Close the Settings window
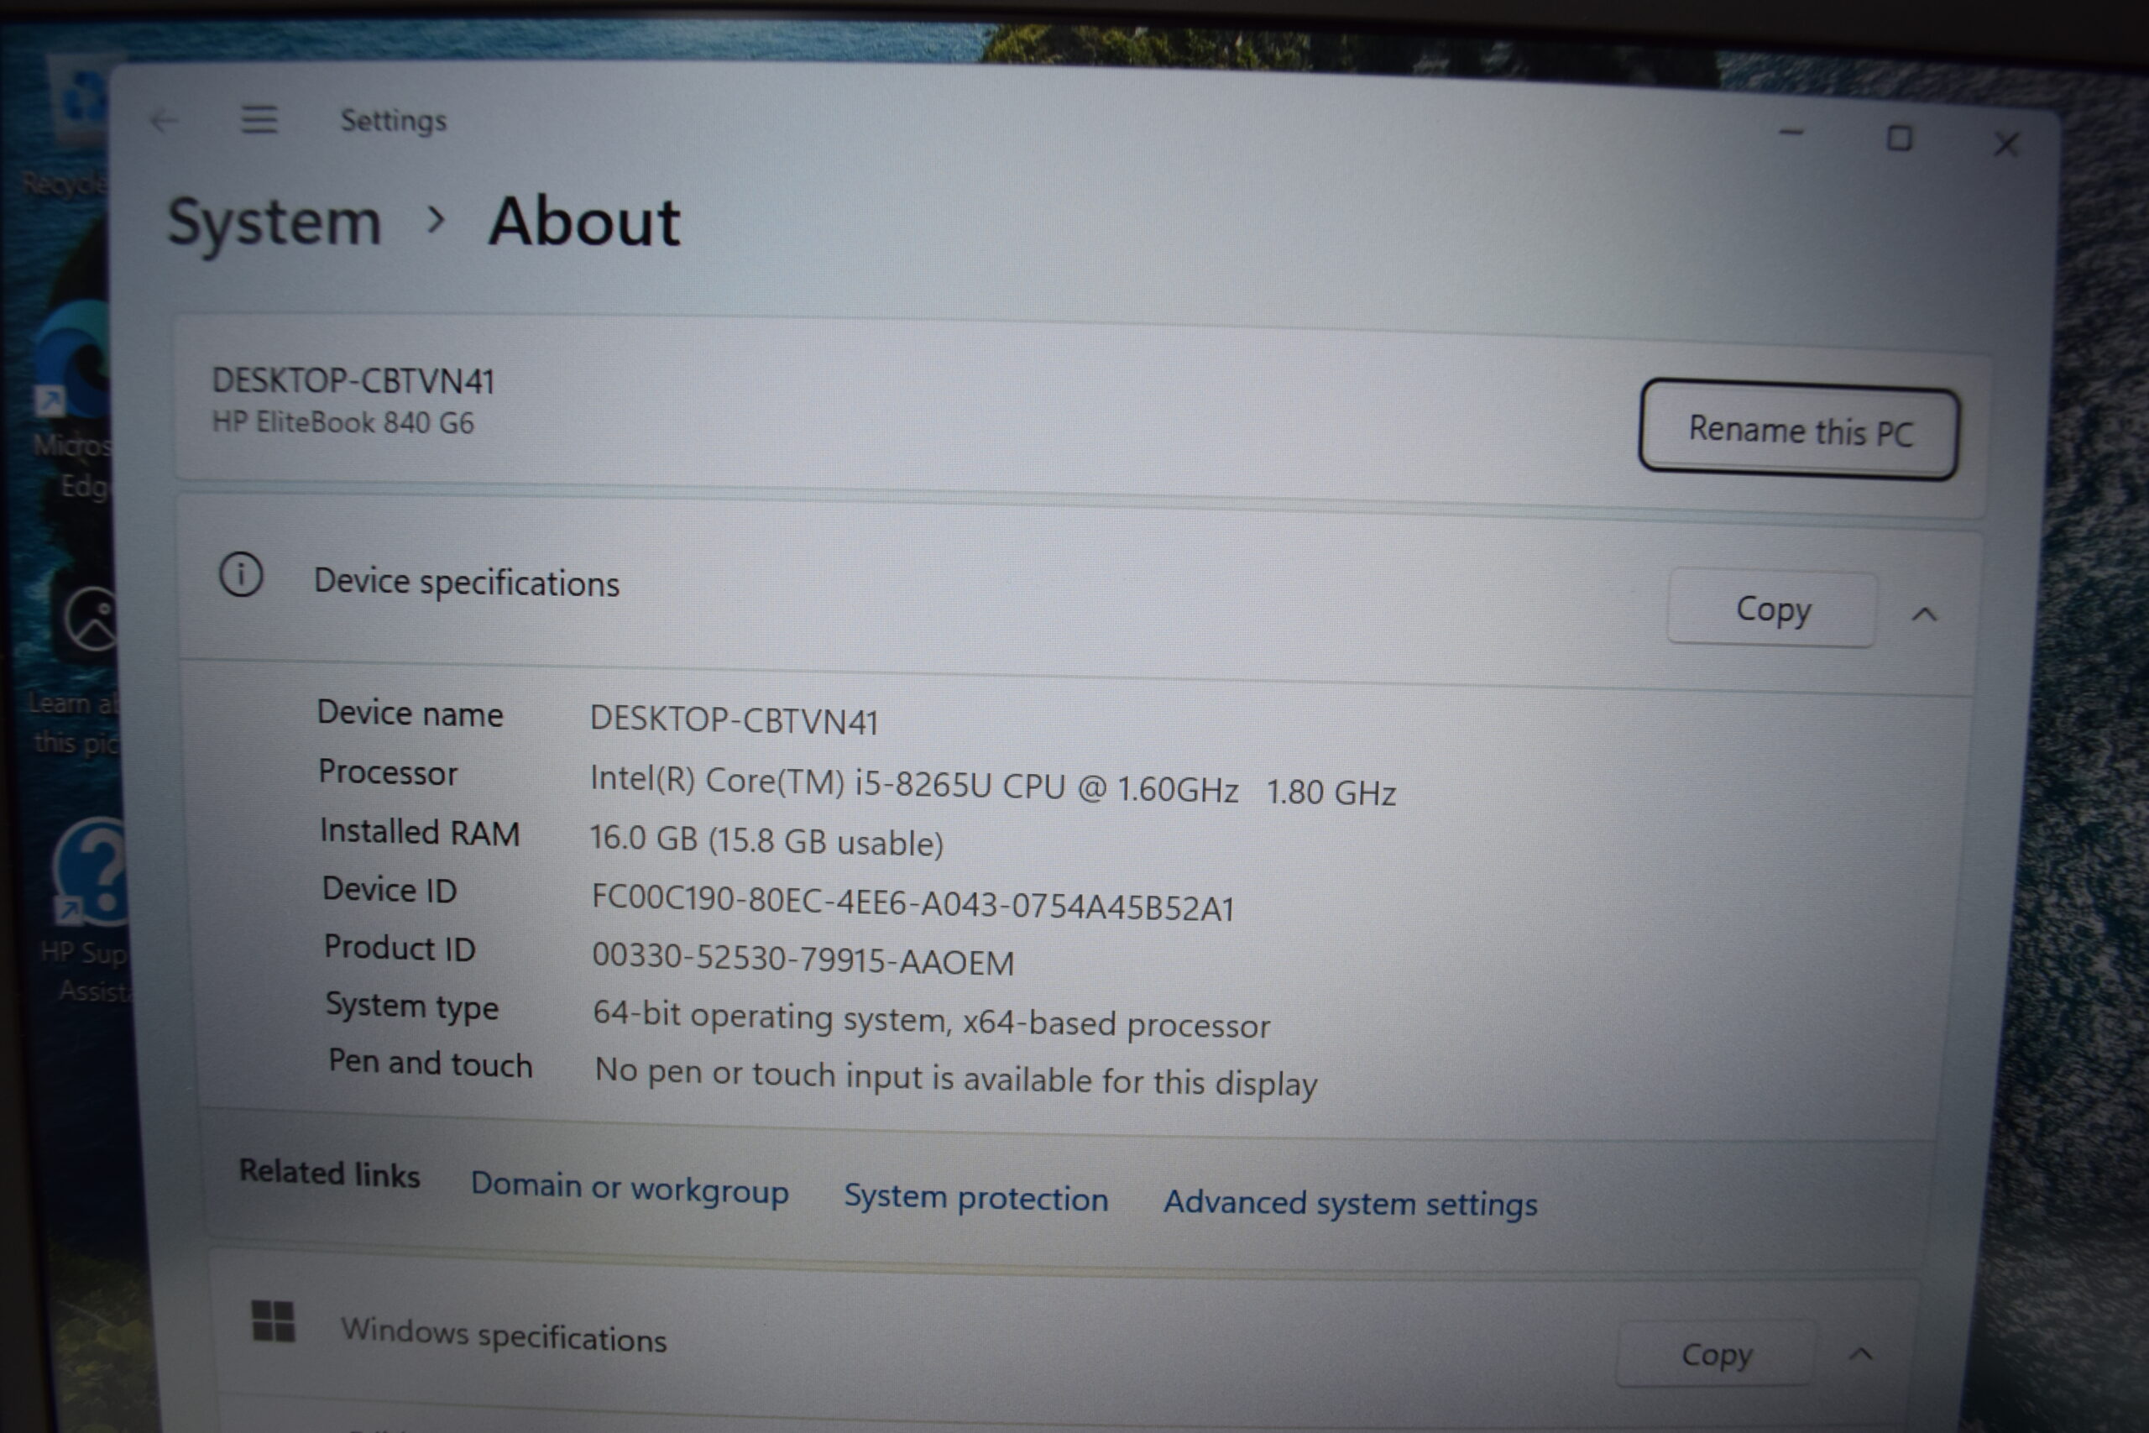 pyautogui.click(x=2006, y=144)
